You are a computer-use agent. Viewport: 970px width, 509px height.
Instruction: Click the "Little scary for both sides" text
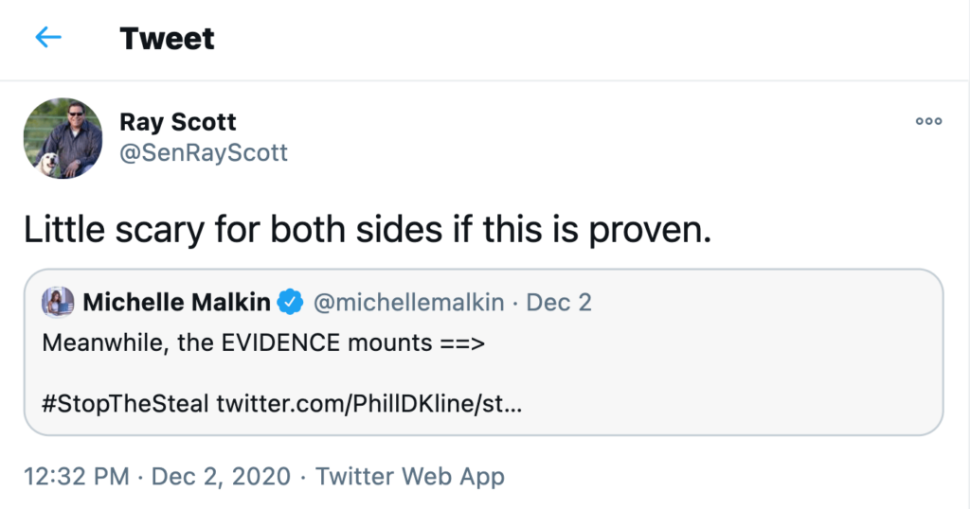click(x=367, y=229)
